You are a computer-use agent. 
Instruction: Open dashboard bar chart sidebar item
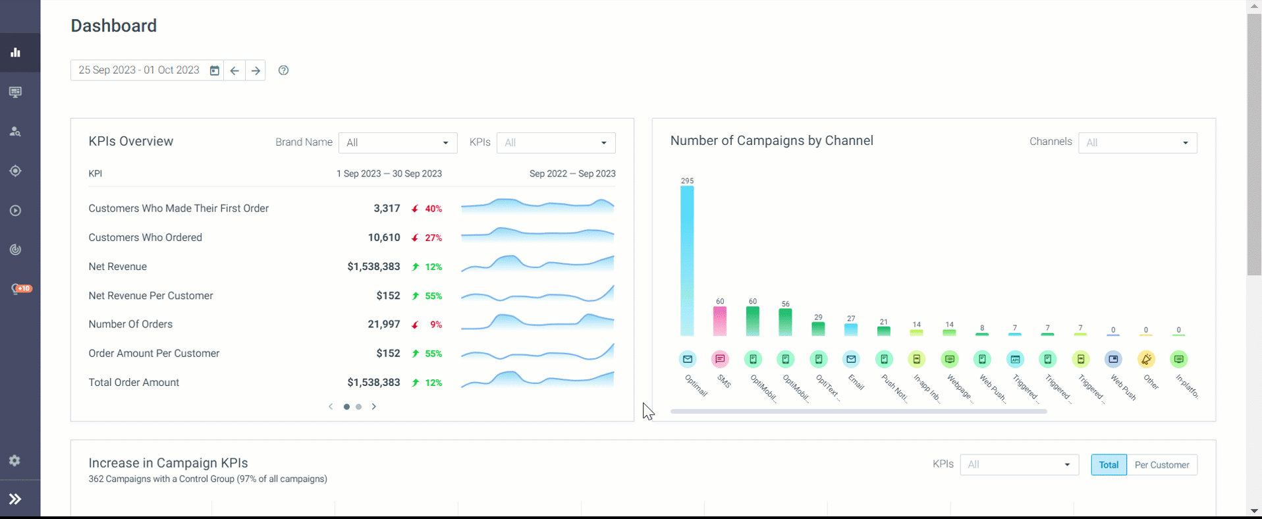point(15,53)
